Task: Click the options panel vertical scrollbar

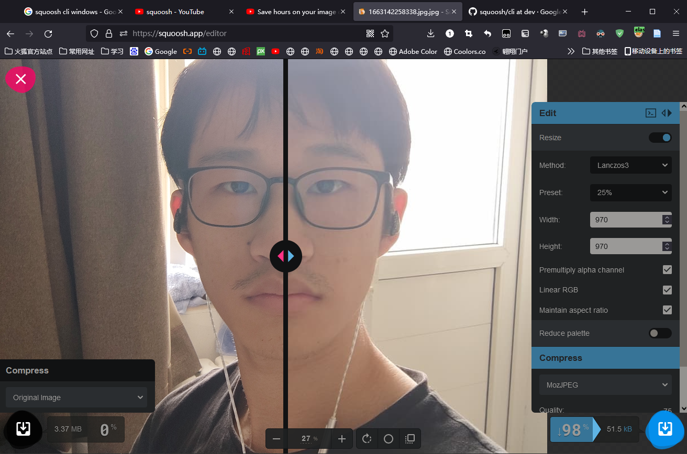Action: pyautogui.click(x=683, y=257)
